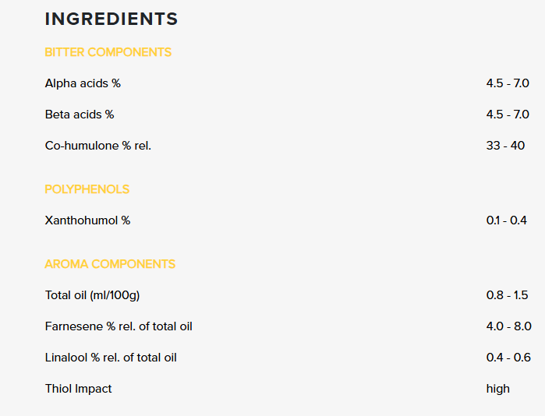Click the Beta acids % label
Screen dimensions: 545x416
click(80, 115)
